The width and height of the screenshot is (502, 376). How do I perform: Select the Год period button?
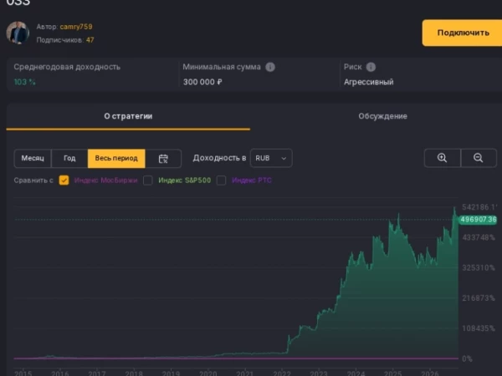click(69, 158)
